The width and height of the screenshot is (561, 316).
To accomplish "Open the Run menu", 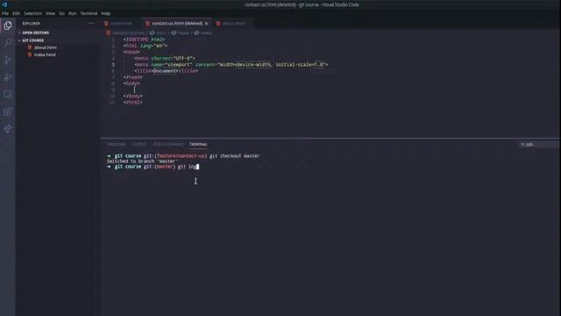I will [x=72, y=13].
